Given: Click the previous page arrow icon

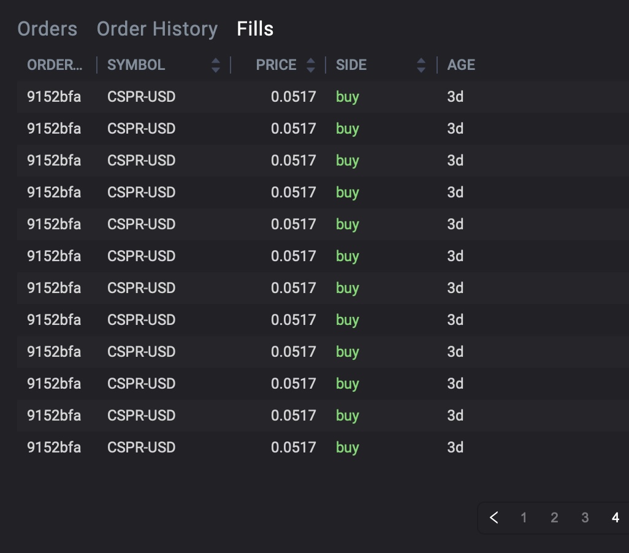Looking at the screenshot, I should pyautogui.click(x=494, y=517).
